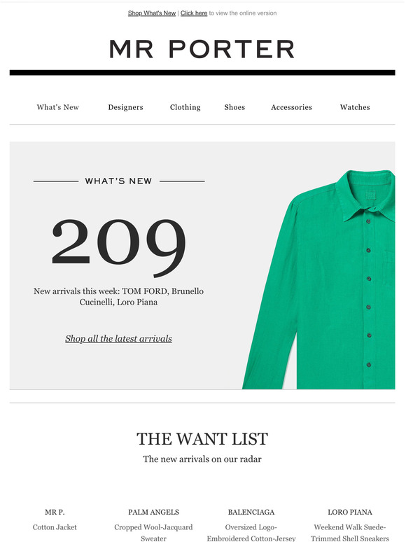Open the Shop What's New link
Image resolution: width=406 pixels, height=542 pixels.
[x=152, y=13]
